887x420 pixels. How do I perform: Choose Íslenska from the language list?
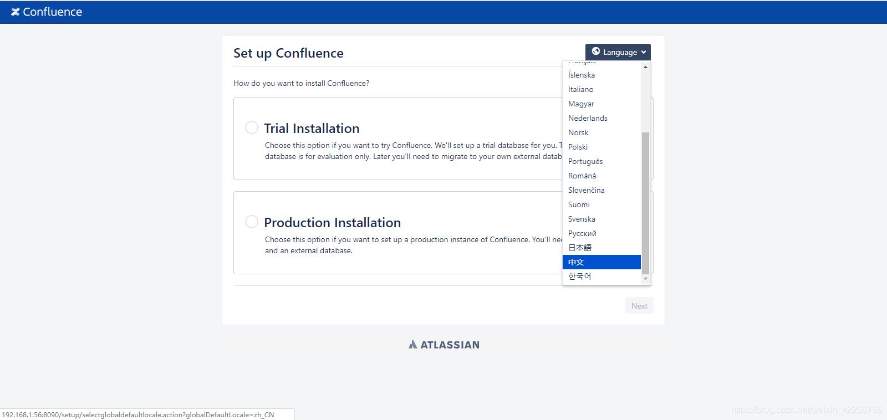[x=601, y=75]
